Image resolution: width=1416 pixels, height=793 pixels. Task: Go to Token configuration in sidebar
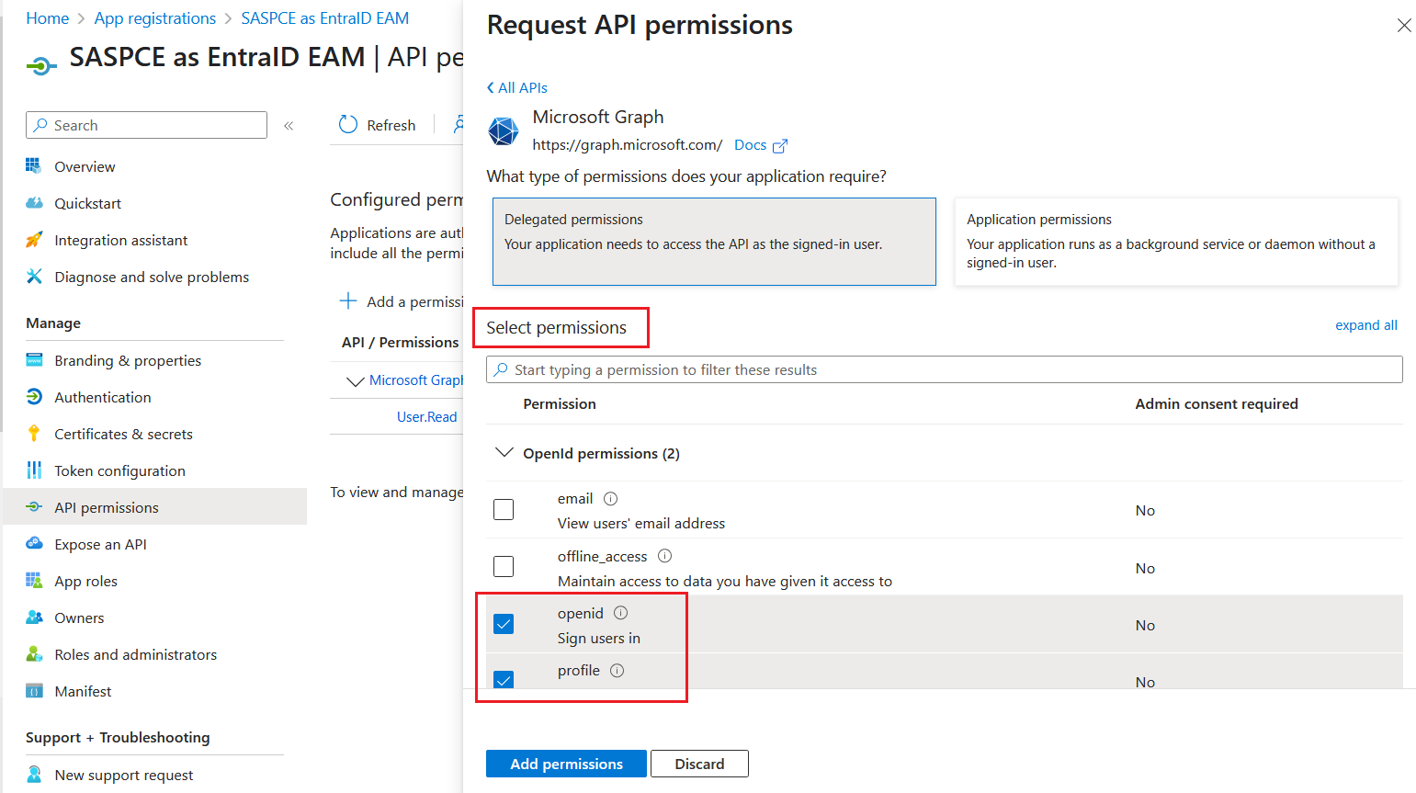(119, 471)
